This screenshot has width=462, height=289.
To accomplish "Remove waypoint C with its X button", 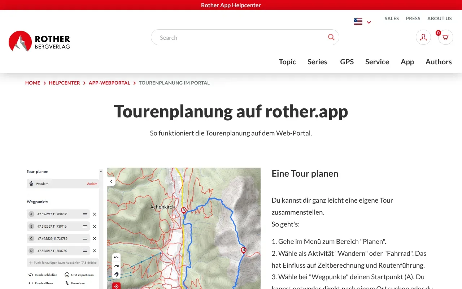I will 95,238.
